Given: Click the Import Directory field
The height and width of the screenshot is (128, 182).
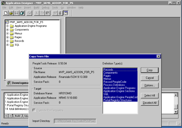Looking at the screenshot, I should (75, 121).
